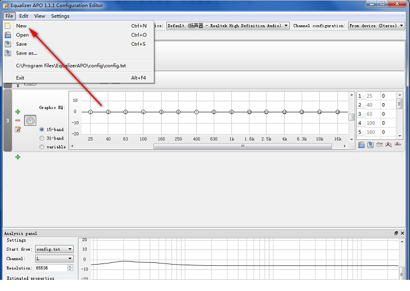The height and width of the screenshot is (291, 410).
Task: Close the Analysis panel
Action: (402, 233)
